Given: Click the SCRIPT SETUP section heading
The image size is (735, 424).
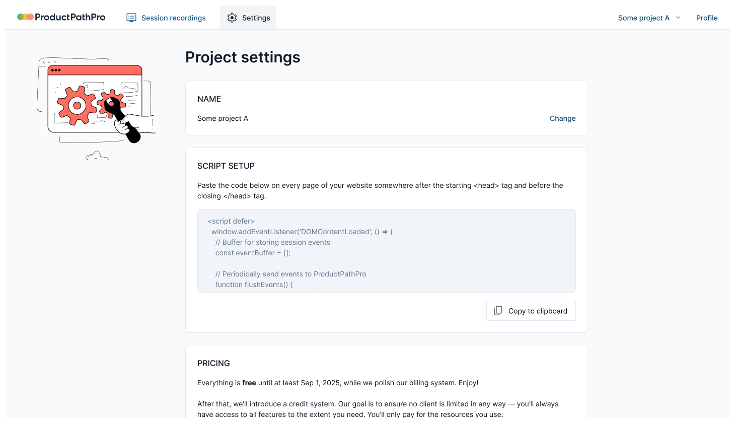Looking at the screenshot, I should click(226, 166).
